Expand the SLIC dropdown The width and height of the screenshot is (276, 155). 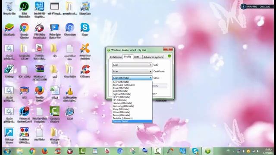pyautogui.click(x=132, y=65)
